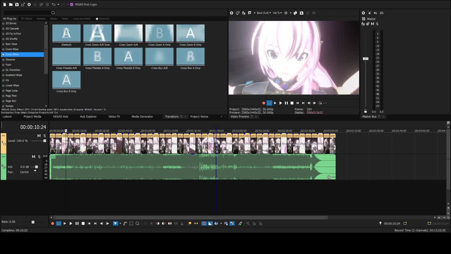Expand the grid overlay options dropdown
Viewport: 451px width, 254px height.
(x=290, y=13)
